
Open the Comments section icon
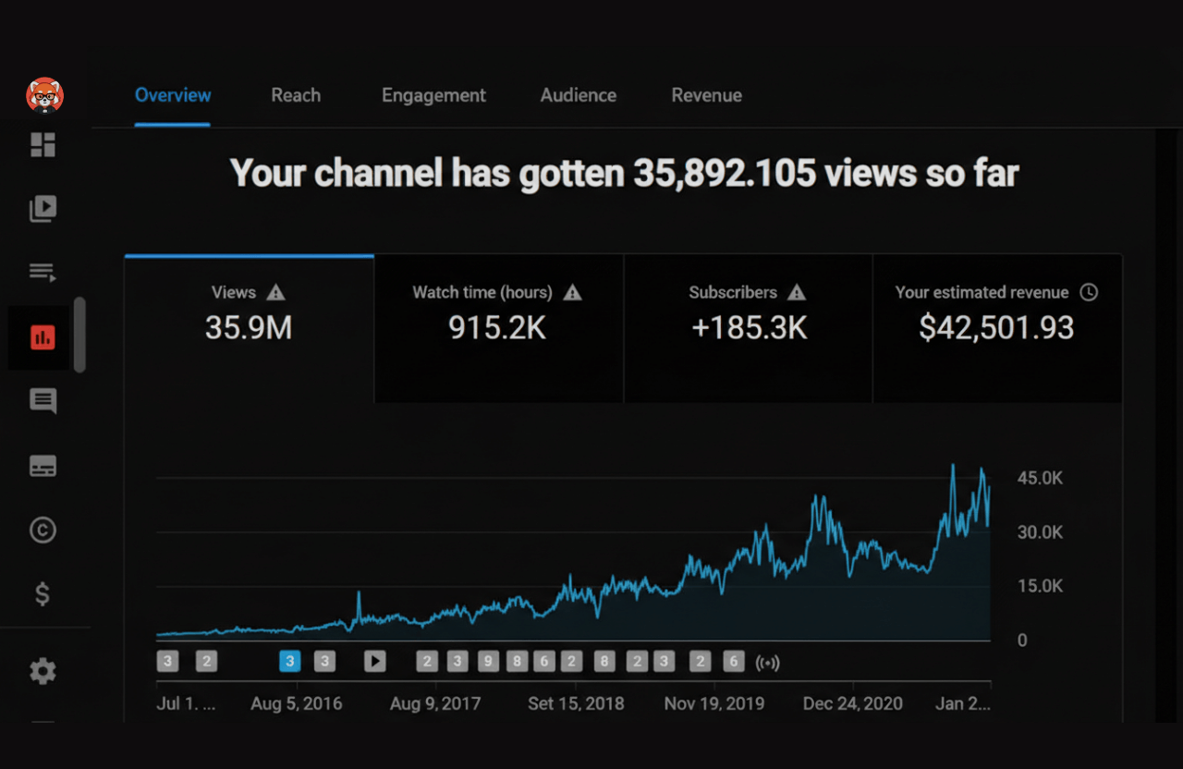pos(43,401)
